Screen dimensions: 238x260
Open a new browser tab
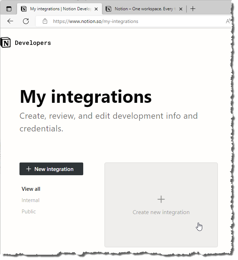coord(193,9)
